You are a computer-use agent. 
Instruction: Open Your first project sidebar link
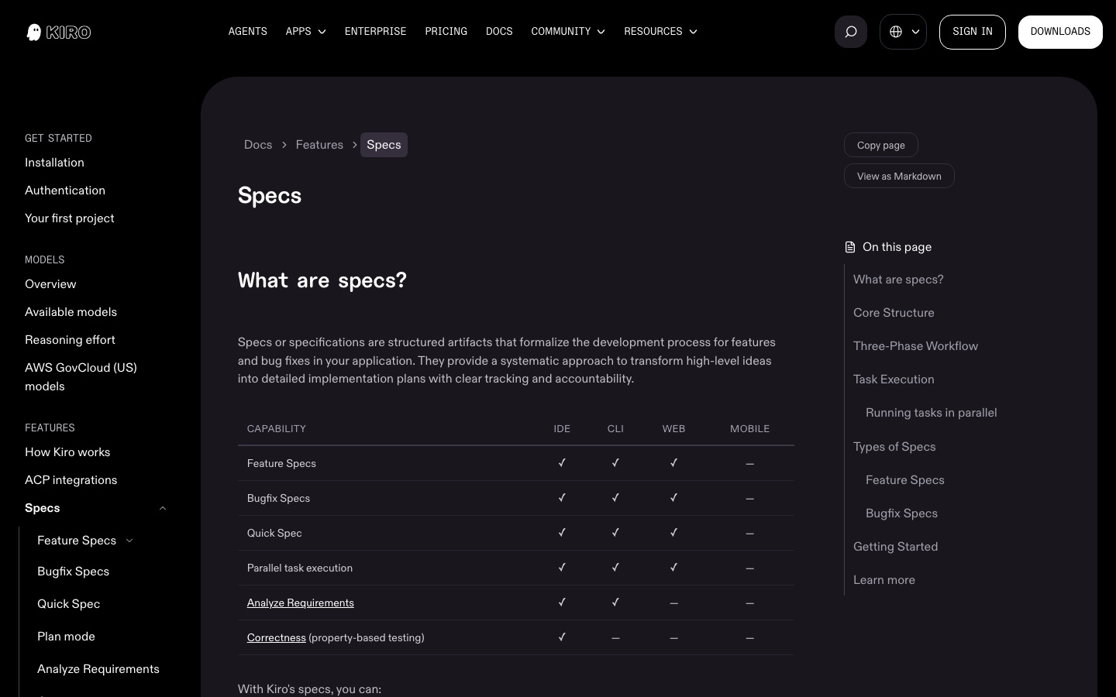[x=69, y=218]
